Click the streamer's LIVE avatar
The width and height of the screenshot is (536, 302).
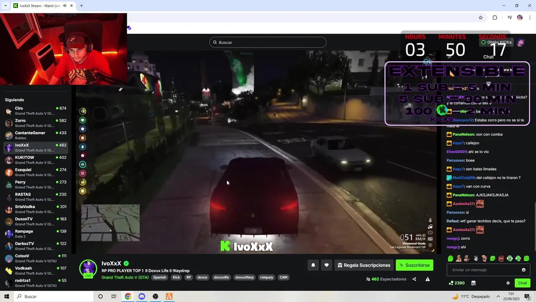point(88,269)
